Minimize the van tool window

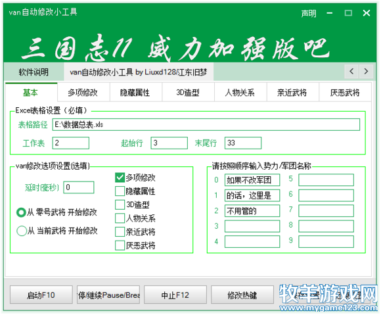coord(330,13)
